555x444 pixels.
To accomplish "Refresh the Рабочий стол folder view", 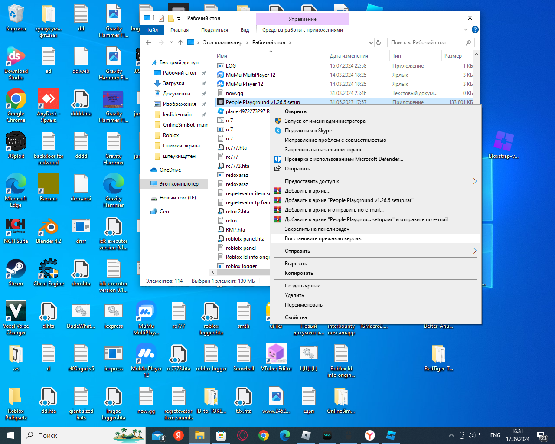I will point(379,42).
